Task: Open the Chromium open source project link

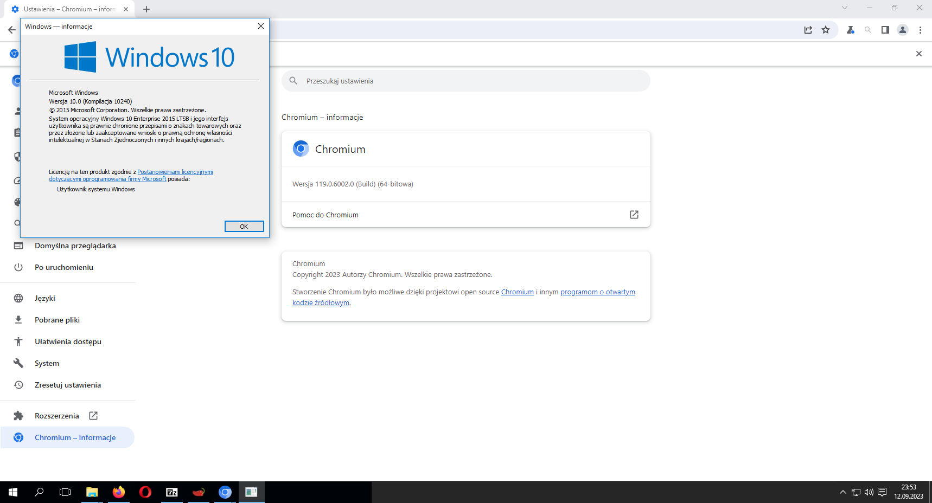Action: 517,292
